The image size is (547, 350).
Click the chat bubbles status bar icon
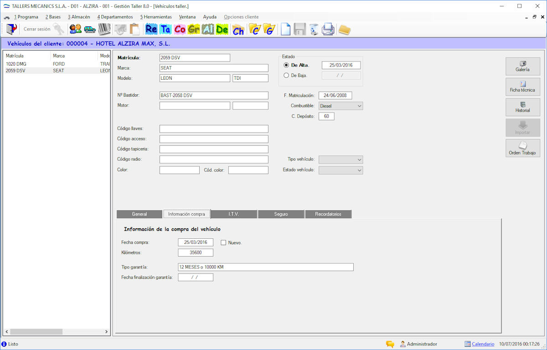click(x=390, y=344)
